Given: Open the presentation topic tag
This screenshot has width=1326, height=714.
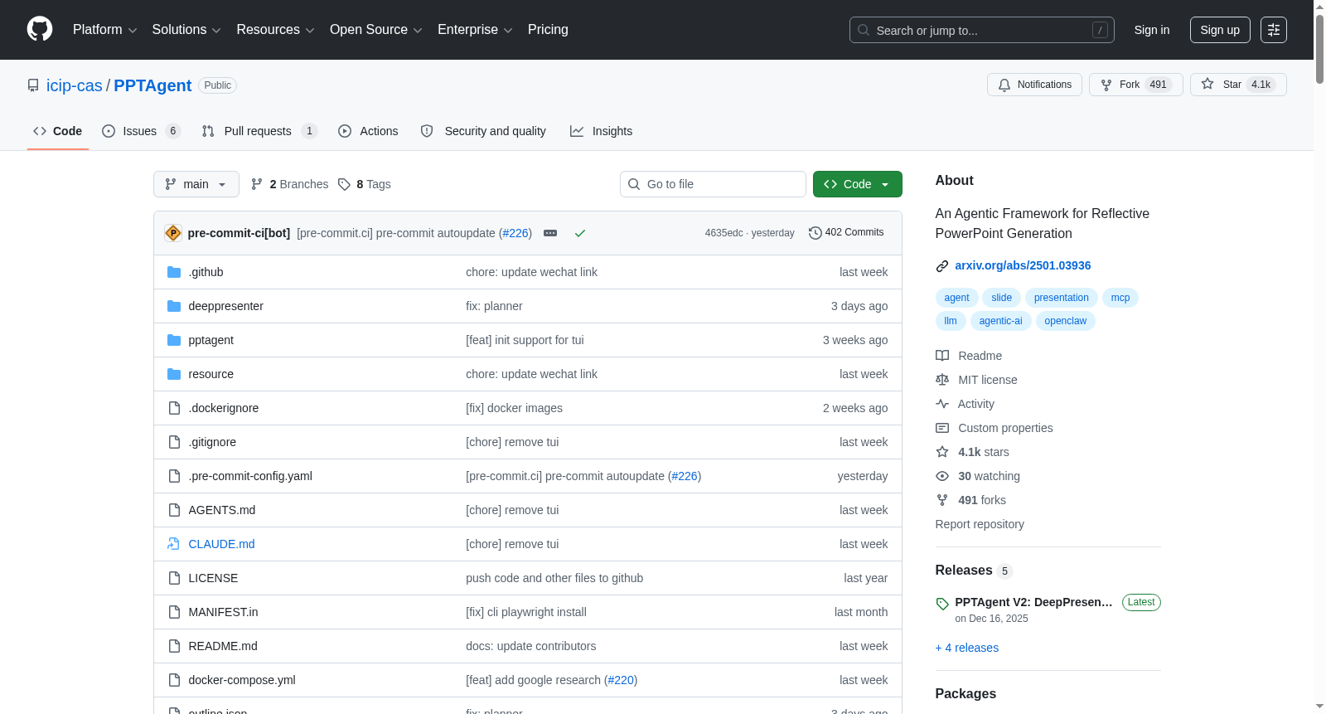Looking at the screenshot, I should click(1061, 298).
